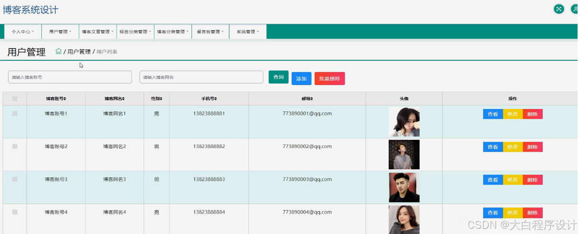The height and width of the screenshot is (234, 579).
Task: View details of 博客账号4 with 查看
Action: 493,213
